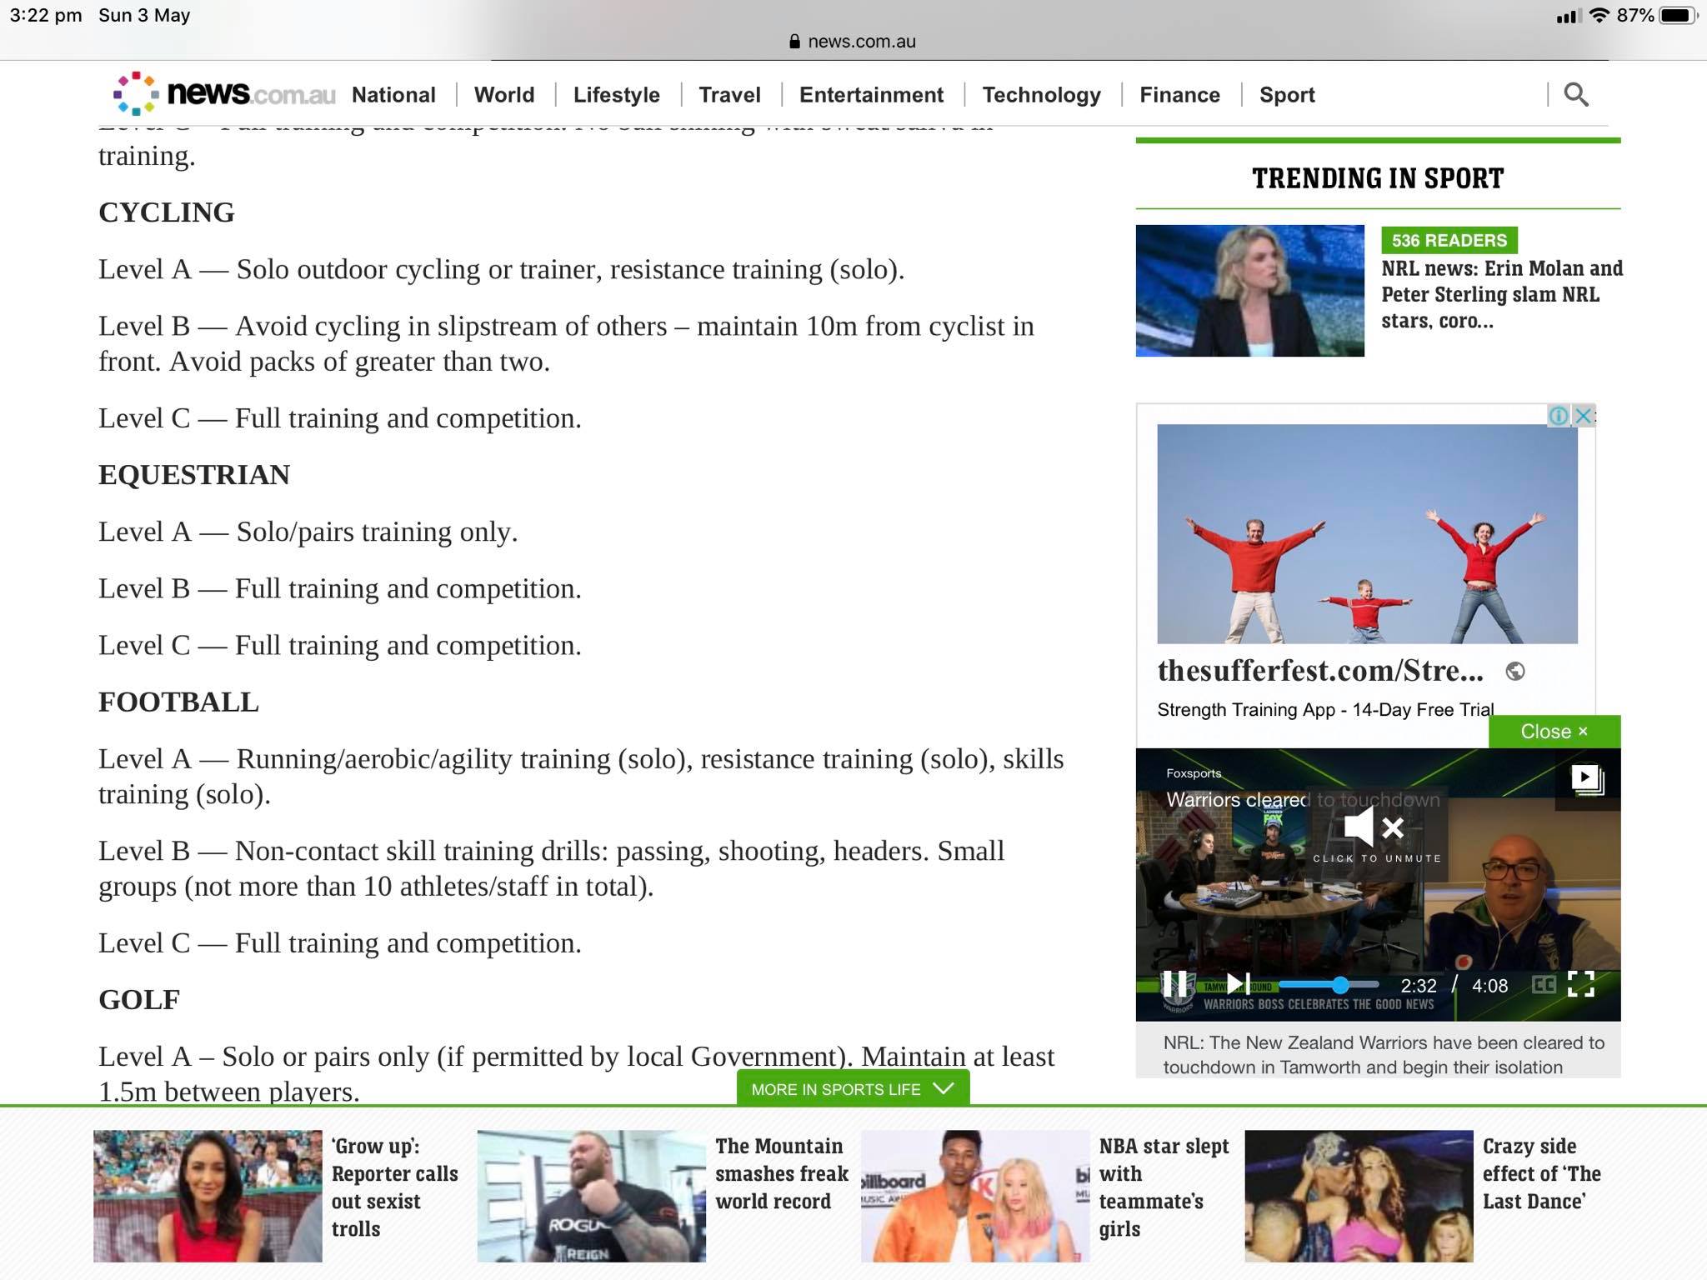Click the ad info icon
Image resolution: width=1707 pixels, height=1280 pixels.
point(1558,415)
